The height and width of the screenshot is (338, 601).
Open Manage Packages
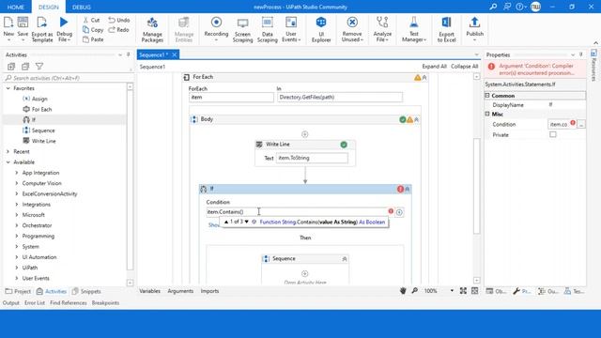152,29
